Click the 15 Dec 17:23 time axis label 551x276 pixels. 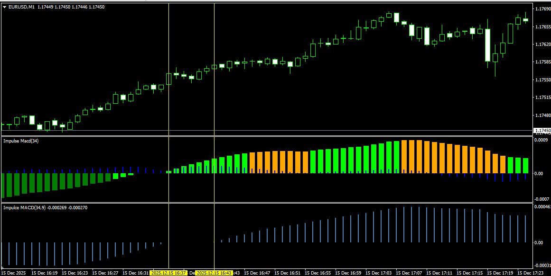pos(530,273)
